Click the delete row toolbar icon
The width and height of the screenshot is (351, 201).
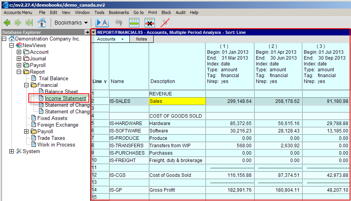[150, 23]
